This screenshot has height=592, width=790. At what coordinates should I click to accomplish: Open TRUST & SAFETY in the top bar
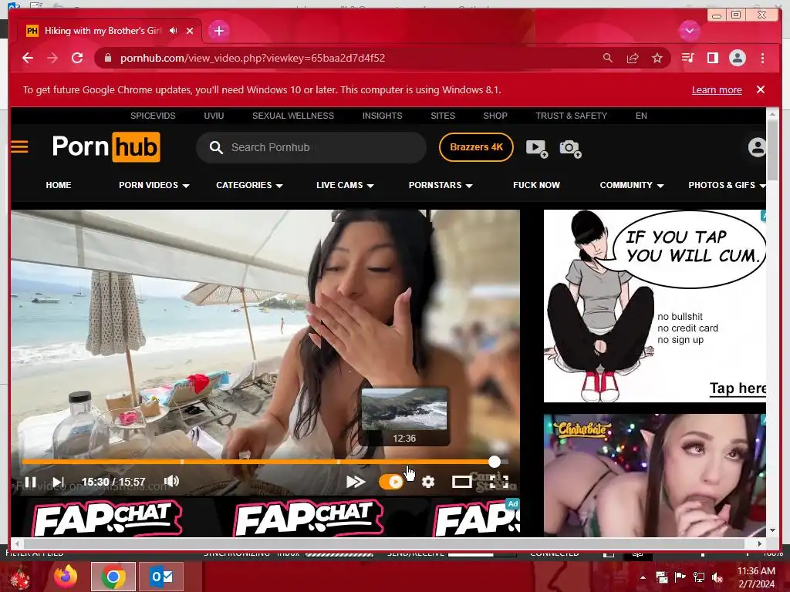(x=572, y=116)
